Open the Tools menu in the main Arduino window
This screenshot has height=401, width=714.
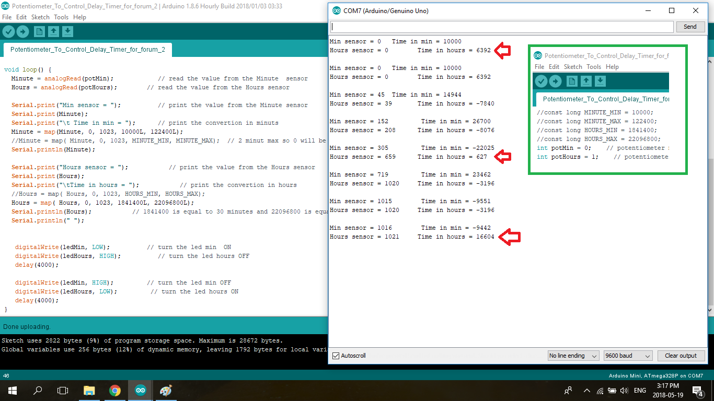tap(61, 17)
